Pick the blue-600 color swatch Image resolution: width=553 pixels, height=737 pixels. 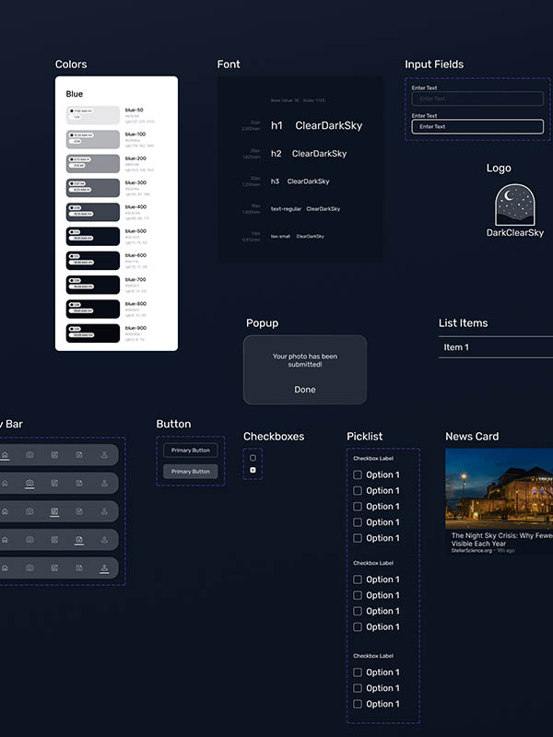[x=93, y=261]
